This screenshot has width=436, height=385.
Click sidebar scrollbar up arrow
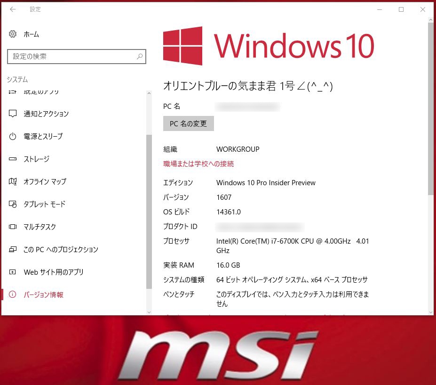click(x=149, y=93)
